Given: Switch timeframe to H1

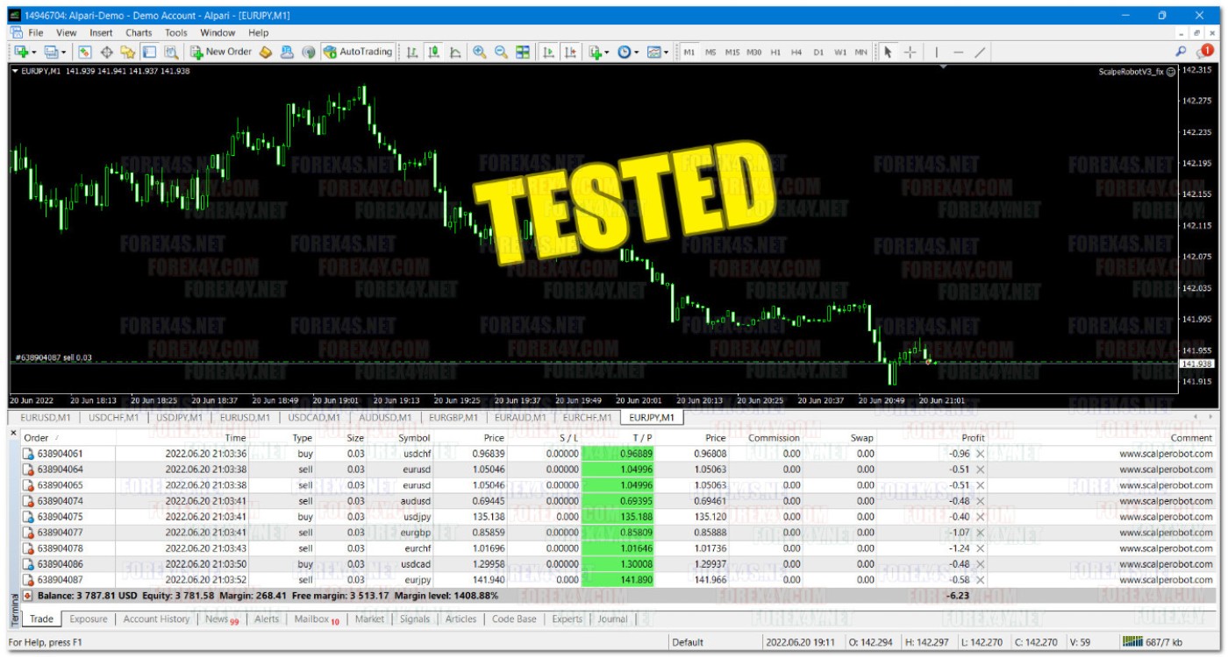Looking at the screenshot, I should (775, 53).
